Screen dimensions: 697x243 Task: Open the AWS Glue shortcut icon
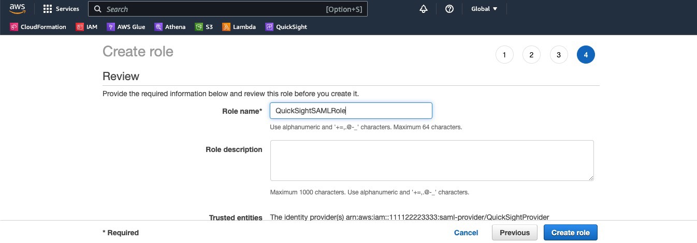pos(110,27)
